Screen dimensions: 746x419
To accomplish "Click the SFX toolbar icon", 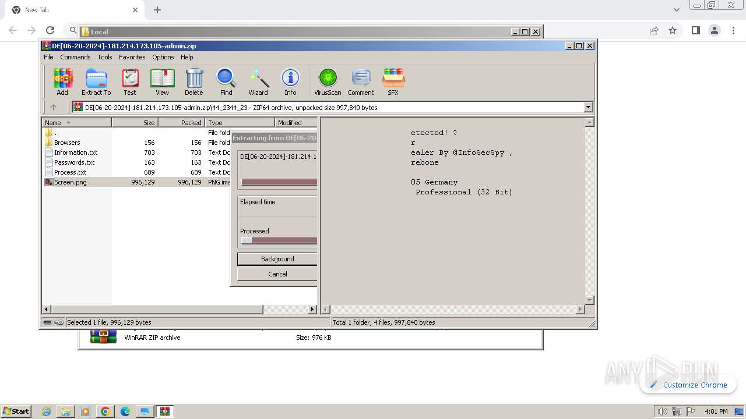I will [x=393, y=81].
